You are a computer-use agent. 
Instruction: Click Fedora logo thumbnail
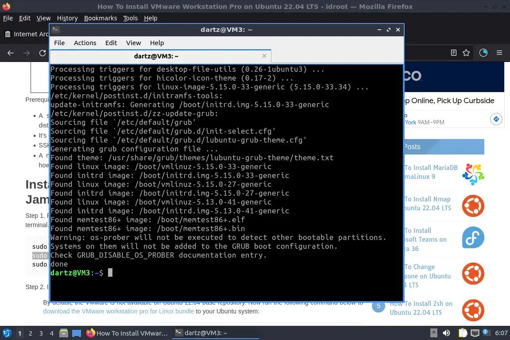coord(473,237)
